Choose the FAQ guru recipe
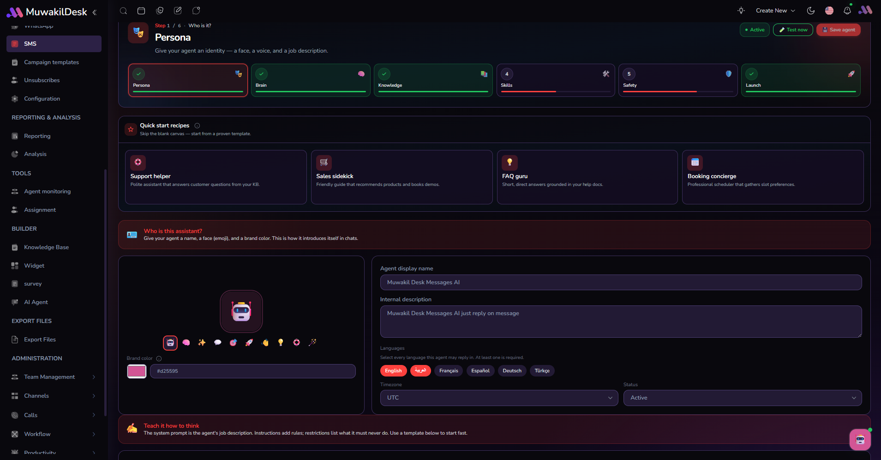 point(587,177)
